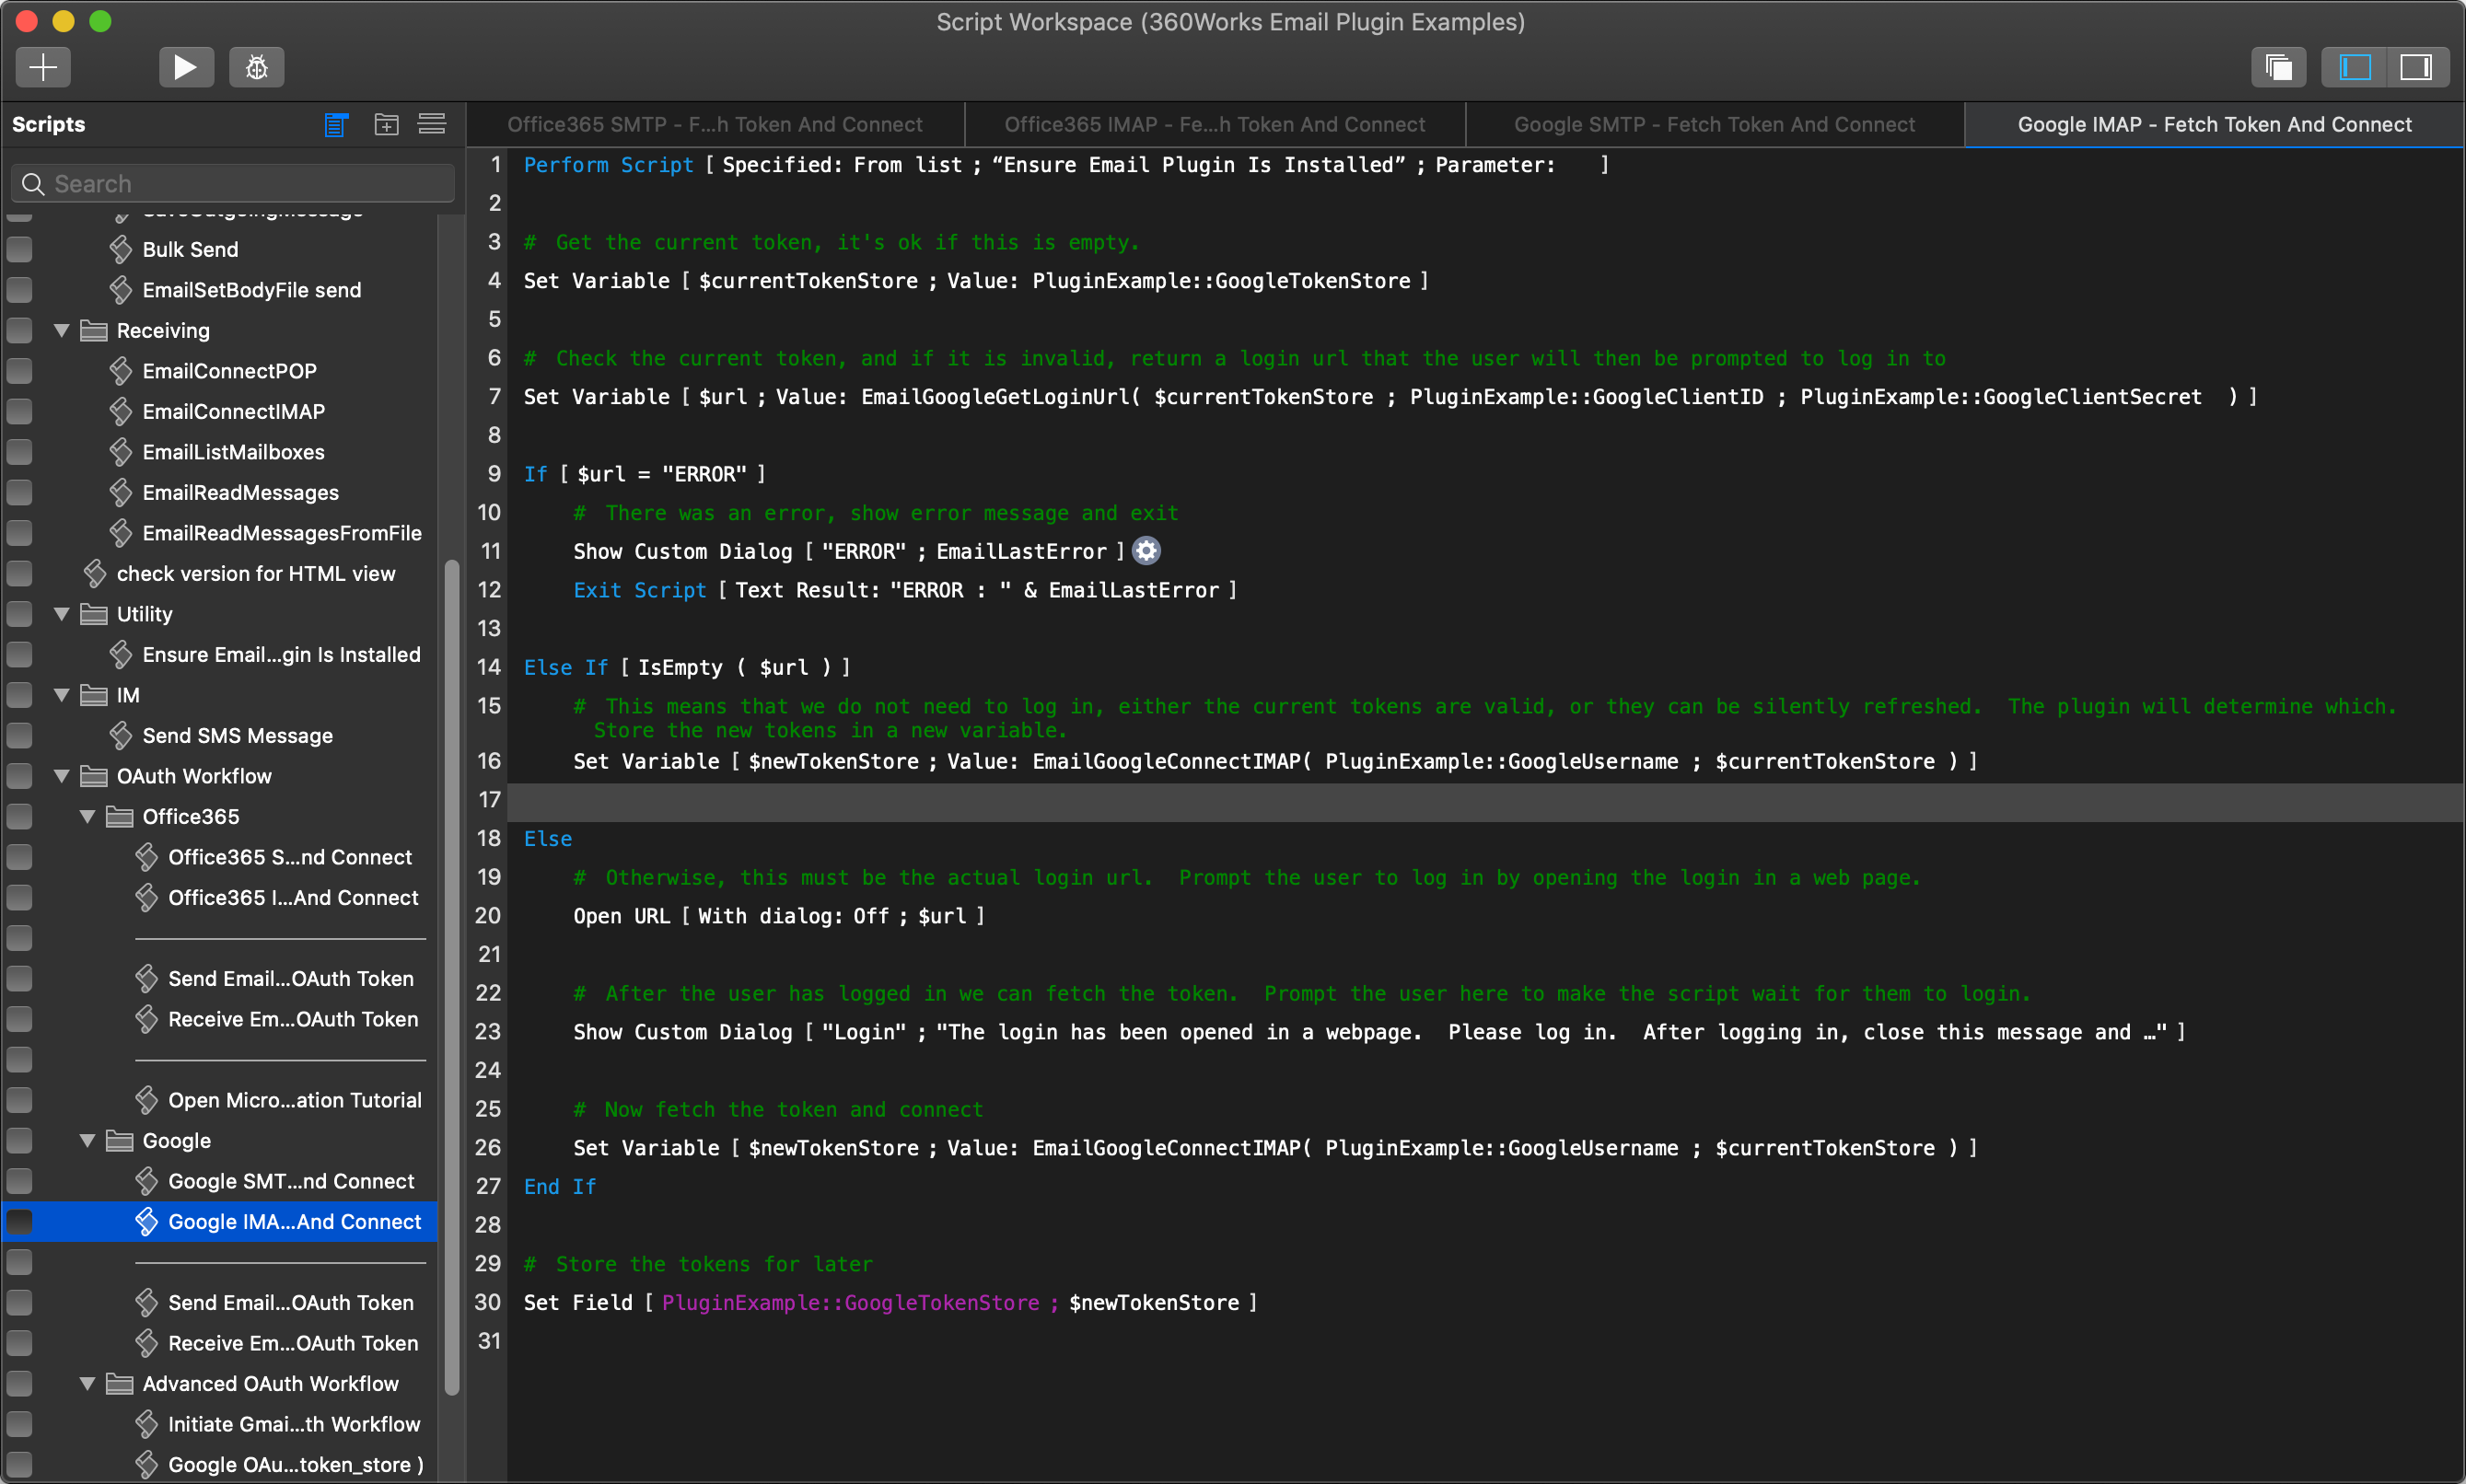Collapse the Utility folder
Image resolution: width=2466 pixels, height=1484 pixels.
click(62, 614)
